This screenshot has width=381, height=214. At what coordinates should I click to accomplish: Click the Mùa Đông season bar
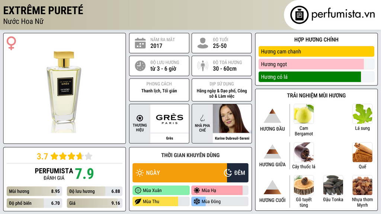tap(220, 201)
